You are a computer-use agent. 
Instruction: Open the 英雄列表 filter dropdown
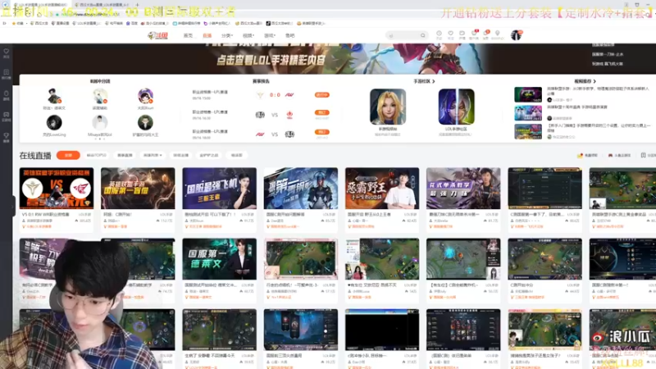tap(153, 155)
